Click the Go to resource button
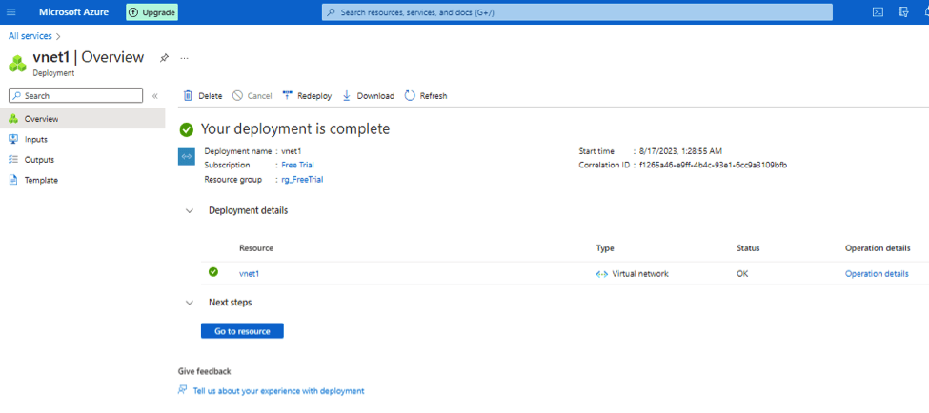 point(242,331)
